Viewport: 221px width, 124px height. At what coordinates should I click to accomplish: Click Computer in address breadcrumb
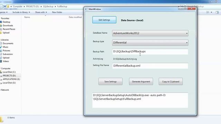coord(18,7)
